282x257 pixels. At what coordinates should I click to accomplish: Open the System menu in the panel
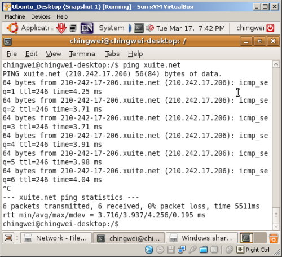tap(112, 28)
